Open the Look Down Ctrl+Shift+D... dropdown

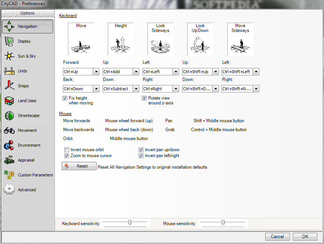tap(216, 89)
